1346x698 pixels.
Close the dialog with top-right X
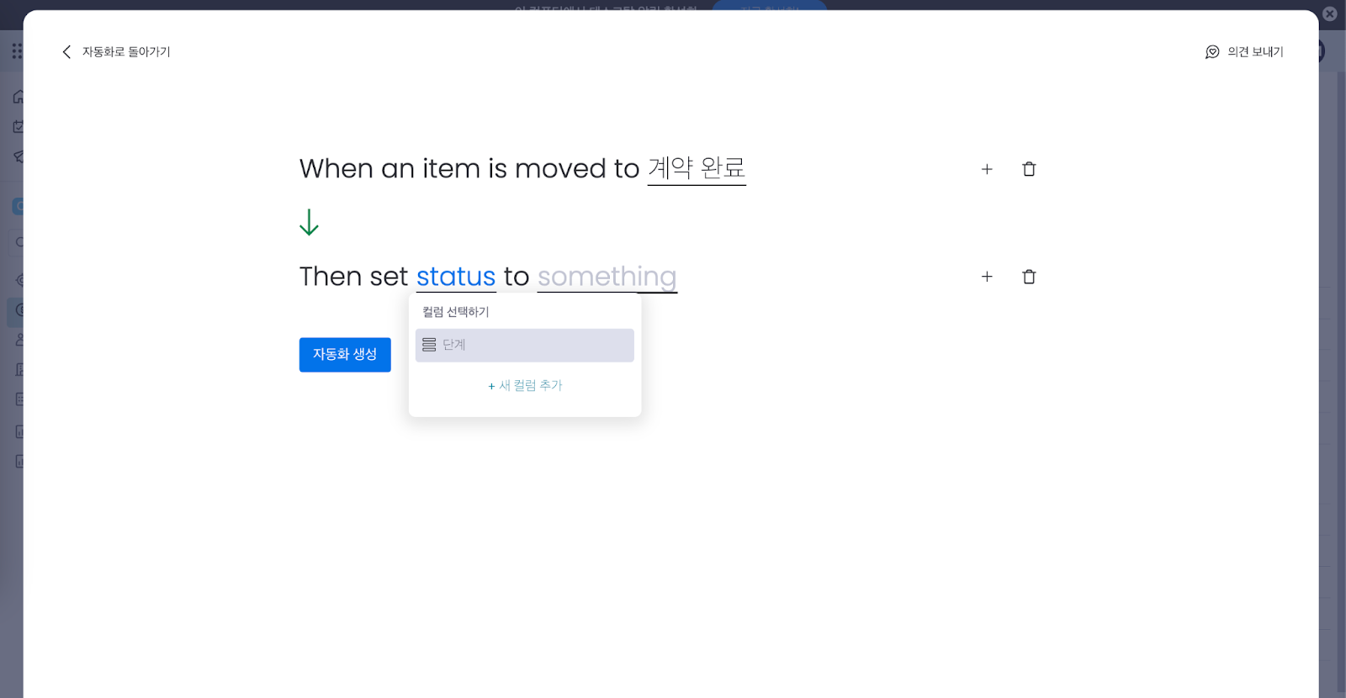coord(1330,13)
